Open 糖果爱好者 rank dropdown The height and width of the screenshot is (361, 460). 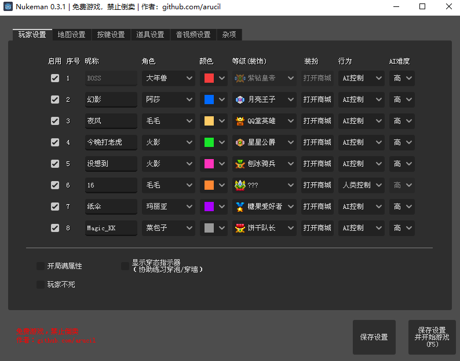point(264,207)
